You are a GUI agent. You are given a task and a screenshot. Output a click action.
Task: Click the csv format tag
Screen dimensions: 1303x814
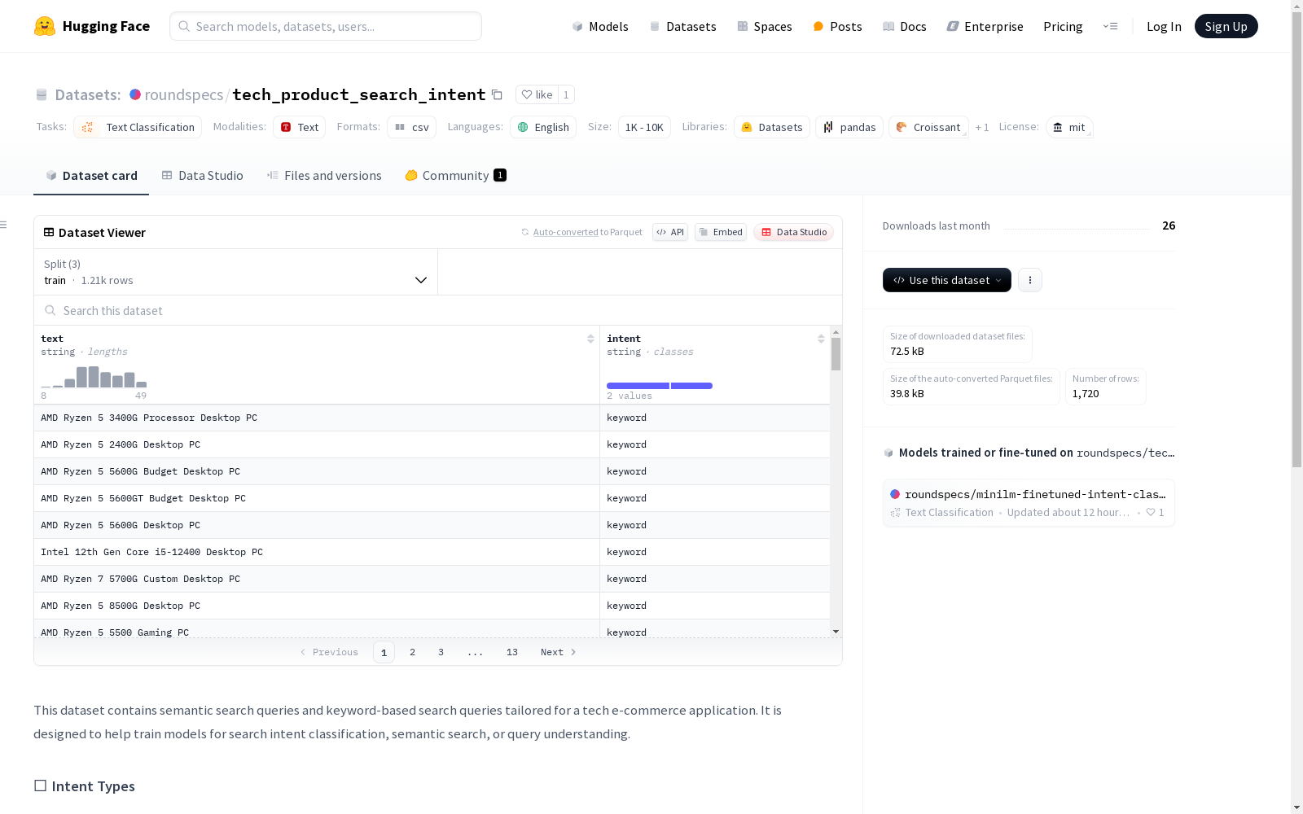click(x=411, y=127)
